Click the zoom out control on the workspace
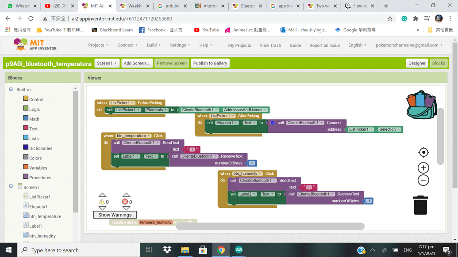The height and width of the screenshot is (257, 458). 423,180
